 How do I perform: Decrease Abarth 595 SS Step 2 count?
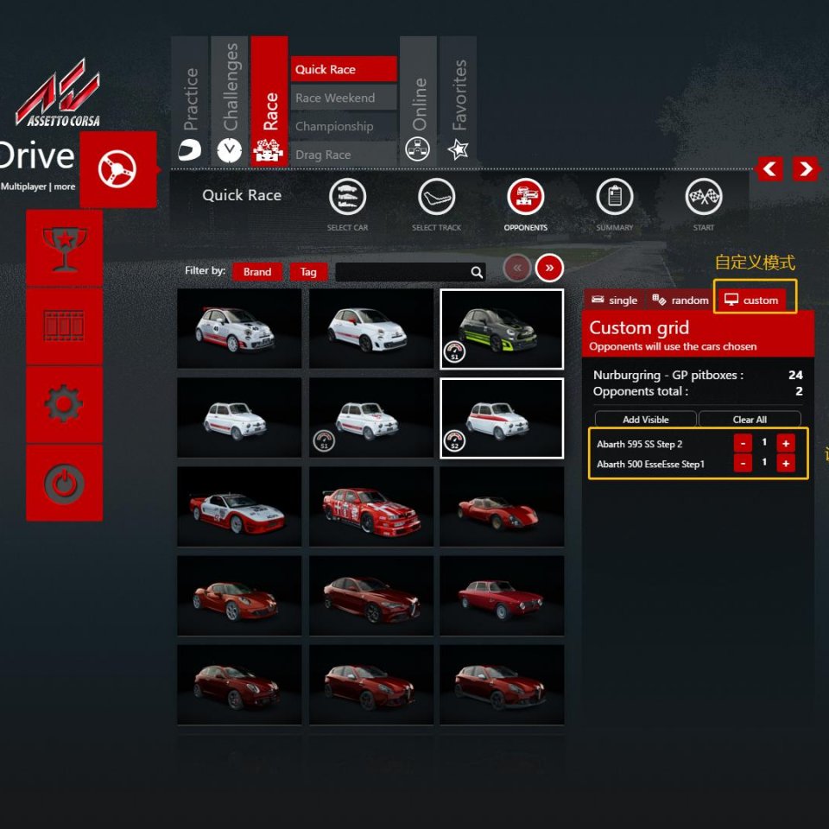click(743, 443)
